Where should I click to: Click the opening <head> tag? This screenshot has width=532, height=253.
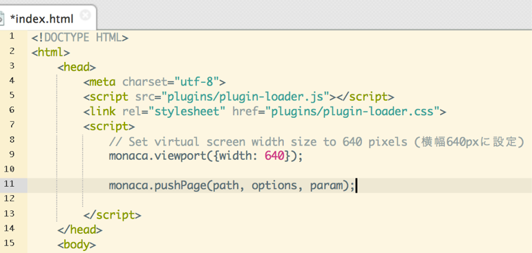77,67
